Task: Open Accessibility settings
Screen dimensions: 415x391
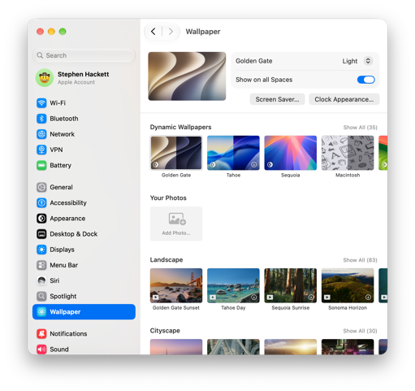Action: (84, 202)
